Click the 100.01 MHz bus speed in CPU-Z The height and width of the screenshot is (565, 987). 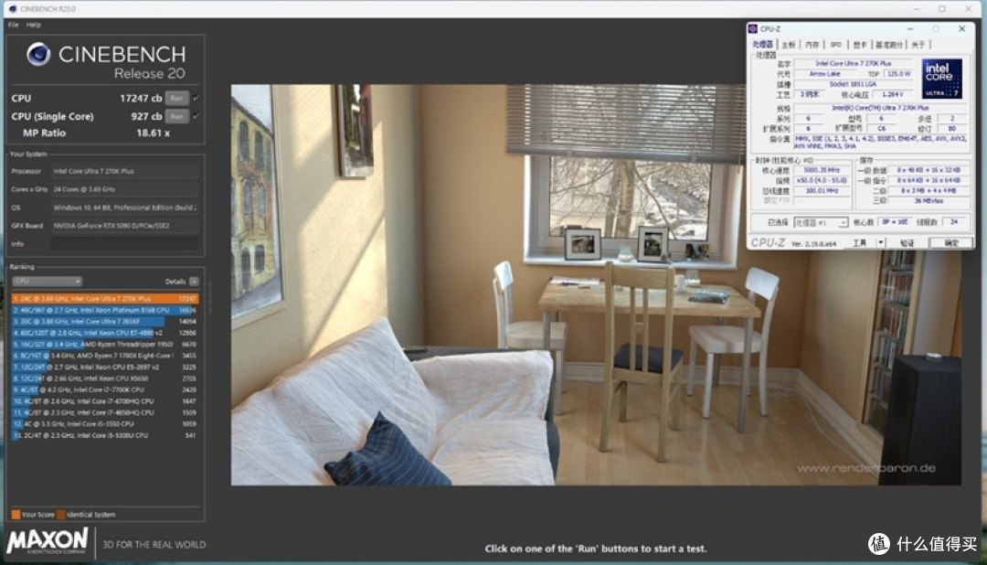coord(822,190)
